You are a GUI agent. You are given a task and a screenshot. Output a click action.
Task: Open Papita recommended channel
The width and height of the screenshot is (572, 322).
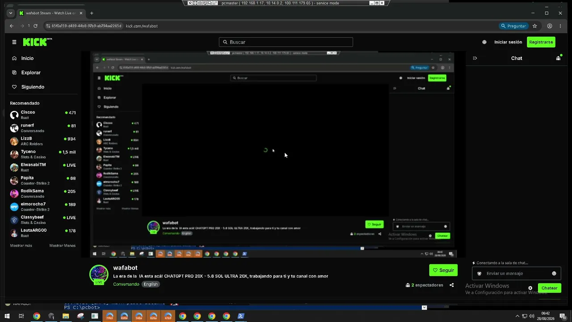[43, 180]
